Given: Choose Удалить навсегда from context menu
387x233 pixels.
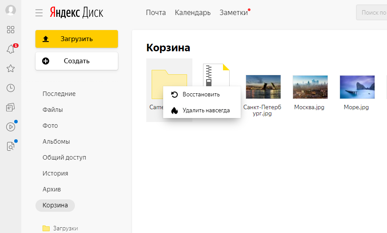Looking at the screenshot, I should pos(202,111).
